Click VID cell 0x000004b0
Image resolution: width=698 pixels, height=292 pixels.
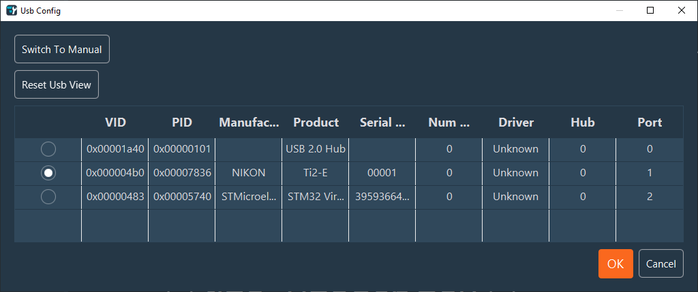click(x=115, y=172)
